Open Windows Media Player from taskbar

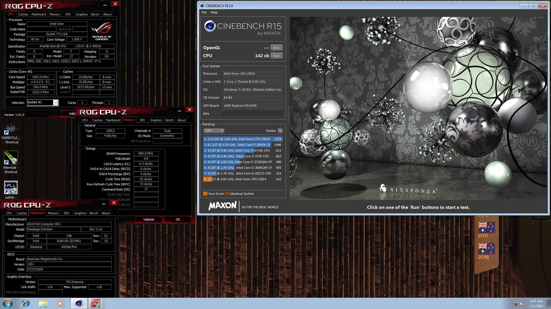pyautogui.click(x=61, y=303)
